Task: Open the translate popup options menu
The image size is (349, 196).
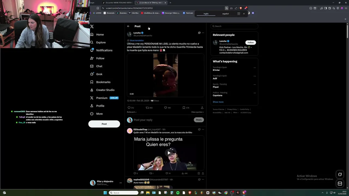Action: pos(239,14)
